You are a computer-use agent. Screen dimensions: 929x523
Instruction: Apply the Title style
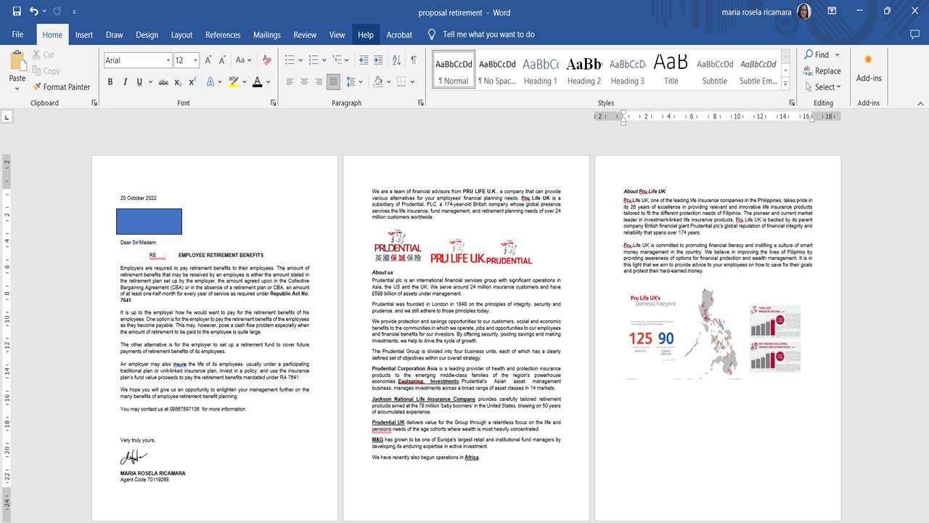(x=671, y=70)
